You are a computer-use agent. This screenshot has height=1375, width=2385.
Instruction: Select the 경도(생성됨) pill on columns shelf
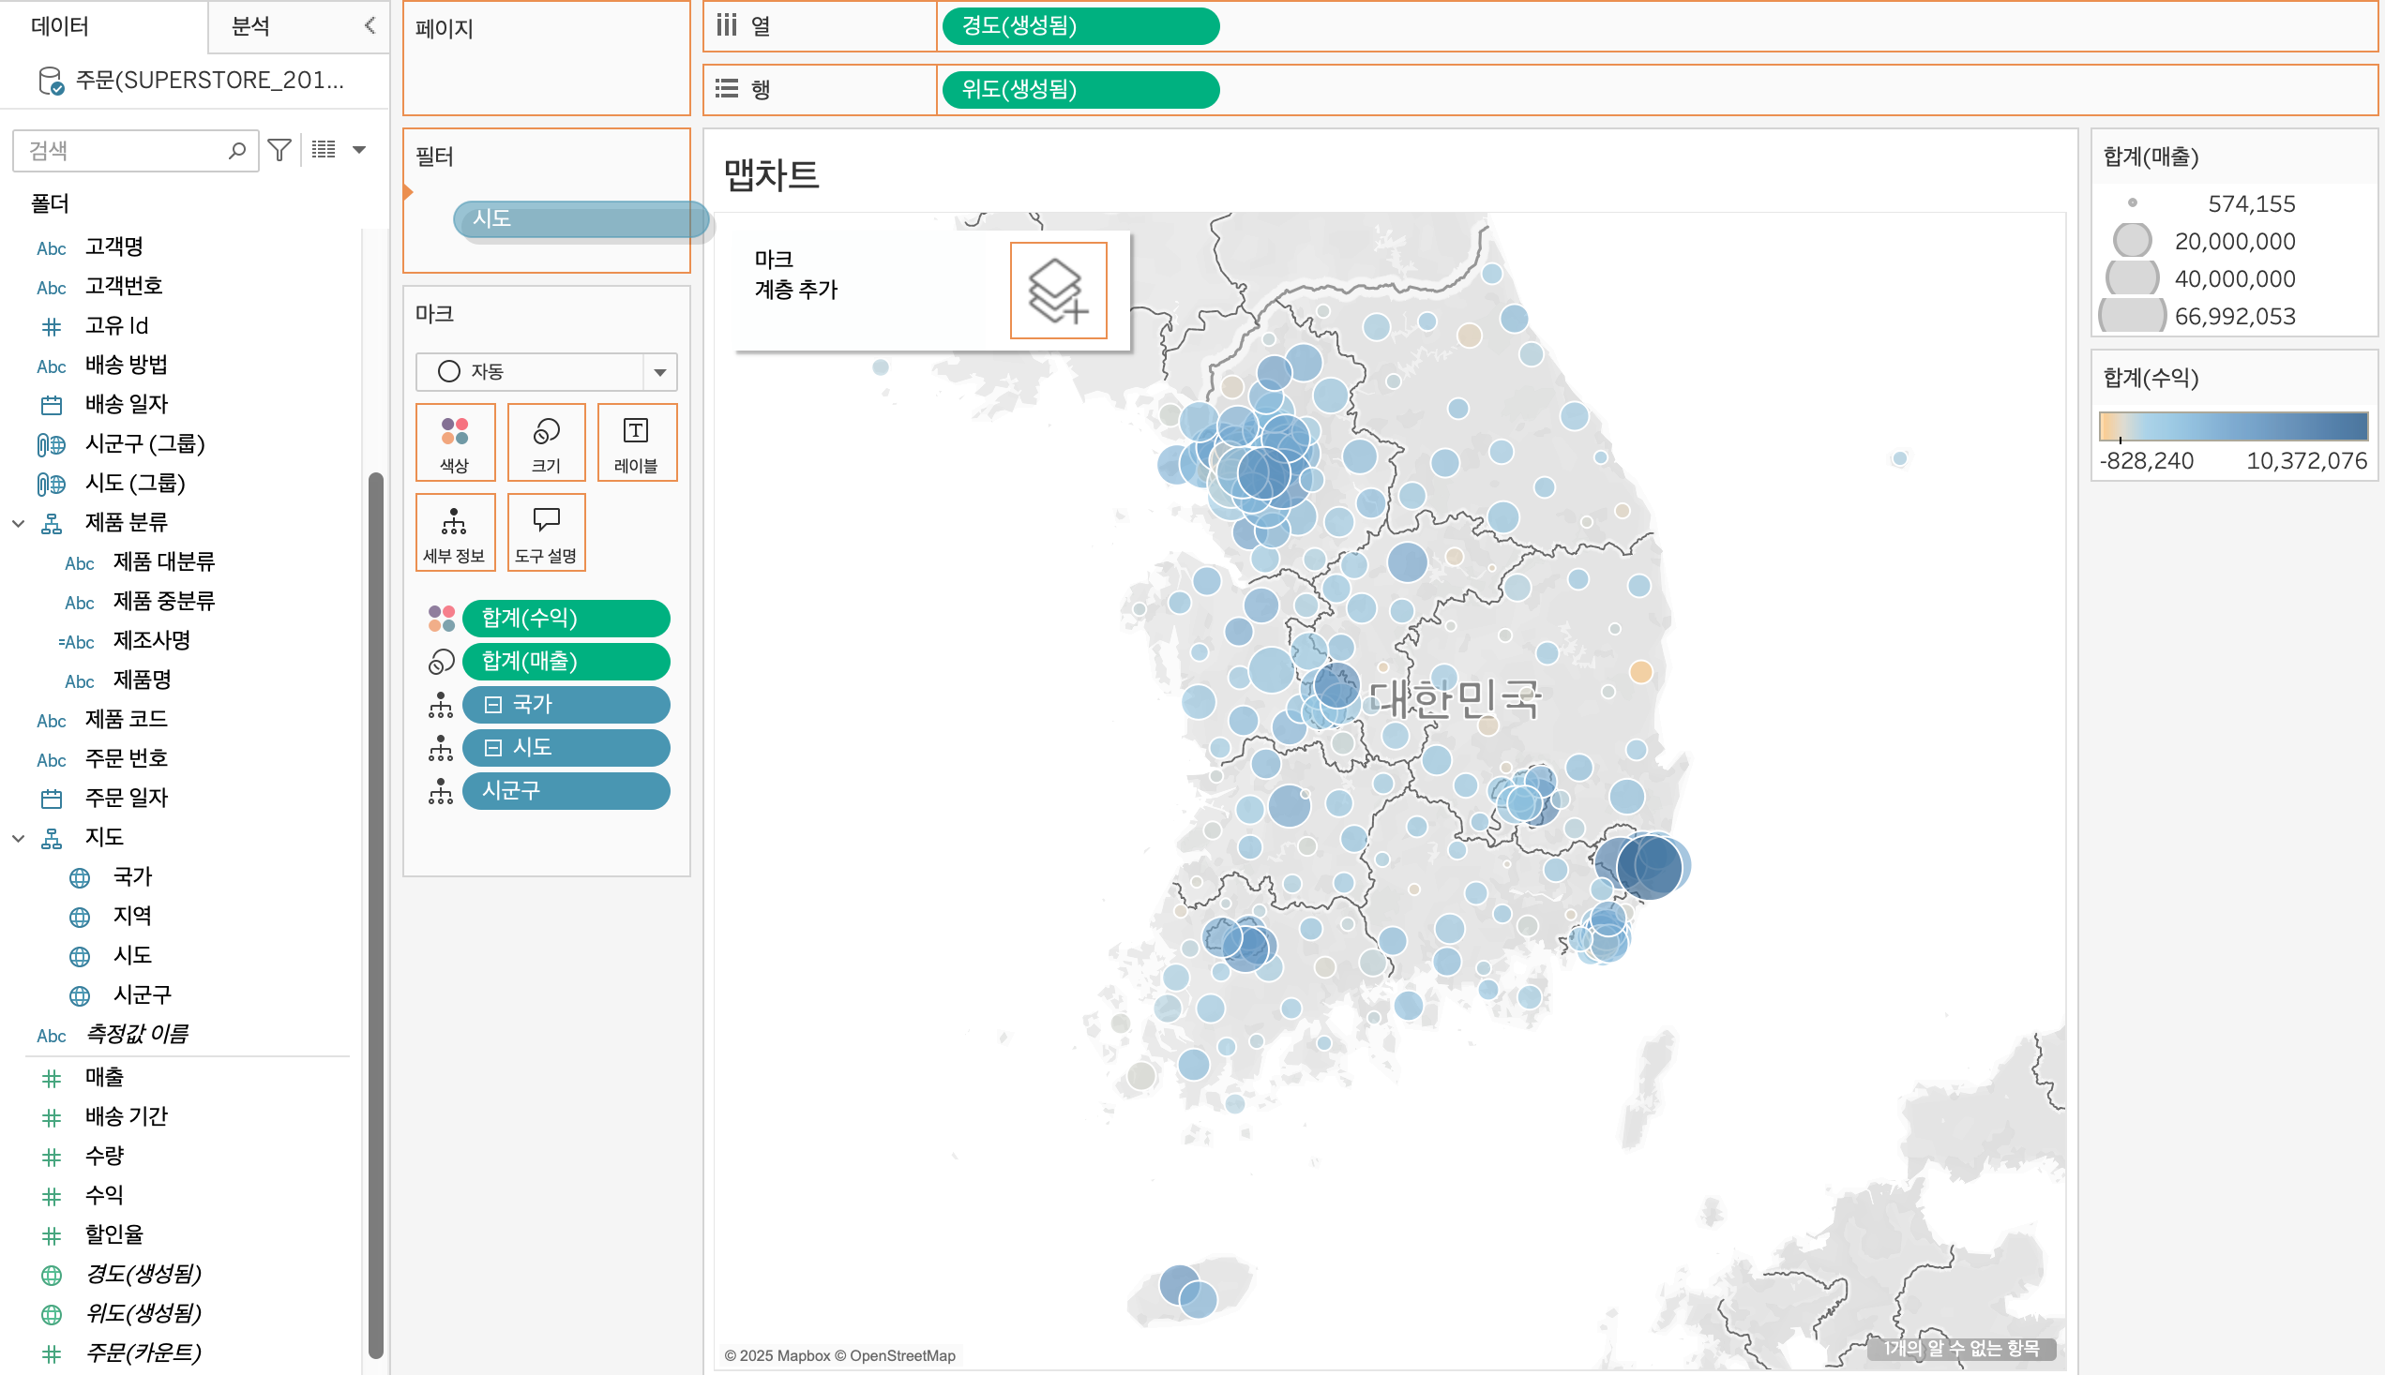pyautogui.click(x=1080, y=26)
